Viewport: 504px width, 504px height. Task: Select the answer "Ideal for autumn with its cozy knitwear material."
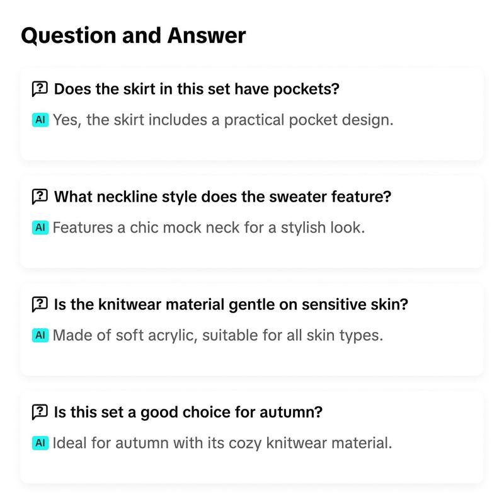coord(222,444)
